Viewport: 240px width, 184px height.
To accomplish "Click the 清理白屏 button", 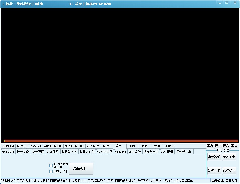I will pyautogui.click(x=214, y=171).
